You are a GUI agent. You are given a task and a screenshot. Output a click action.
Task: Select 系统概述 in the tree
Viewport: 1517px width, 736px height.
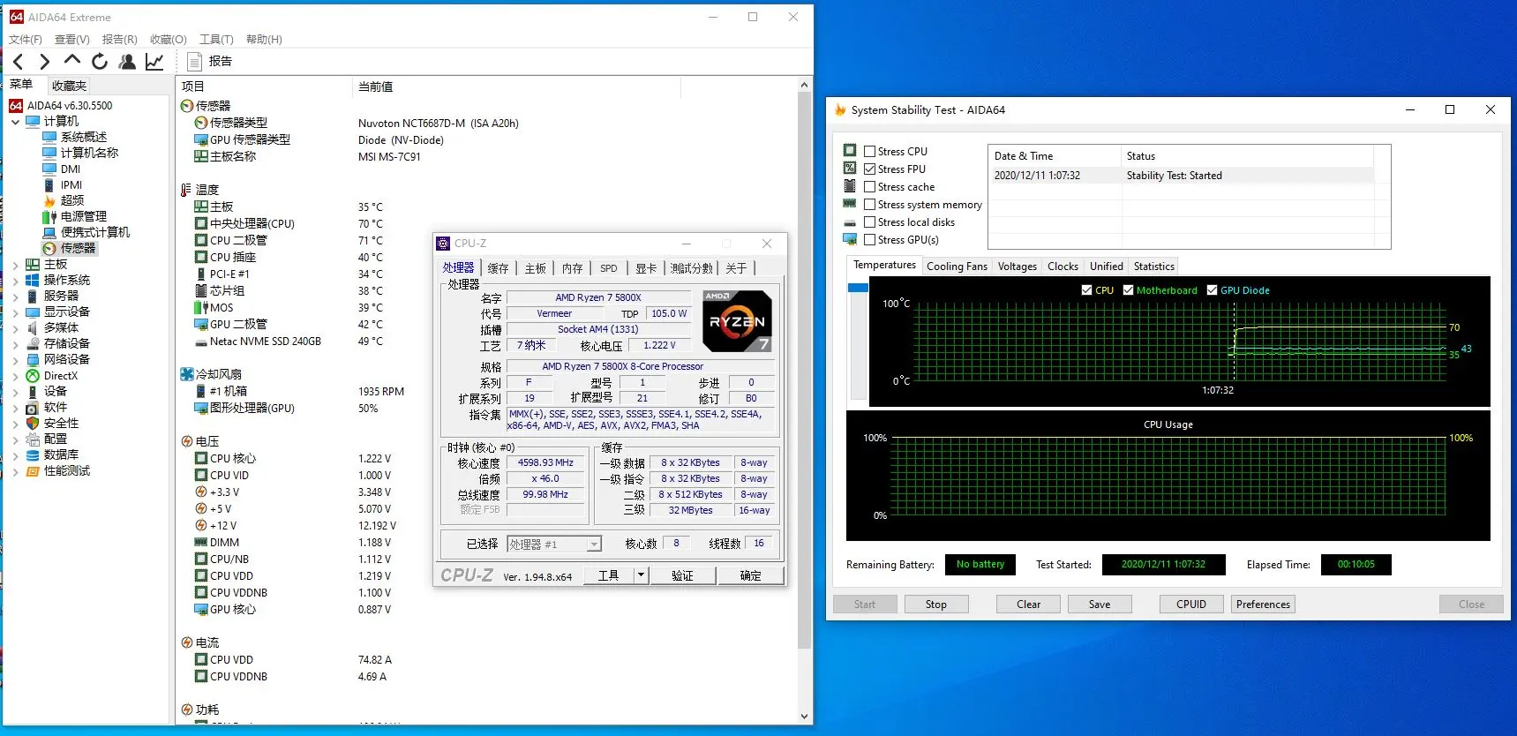click(83, 137)
